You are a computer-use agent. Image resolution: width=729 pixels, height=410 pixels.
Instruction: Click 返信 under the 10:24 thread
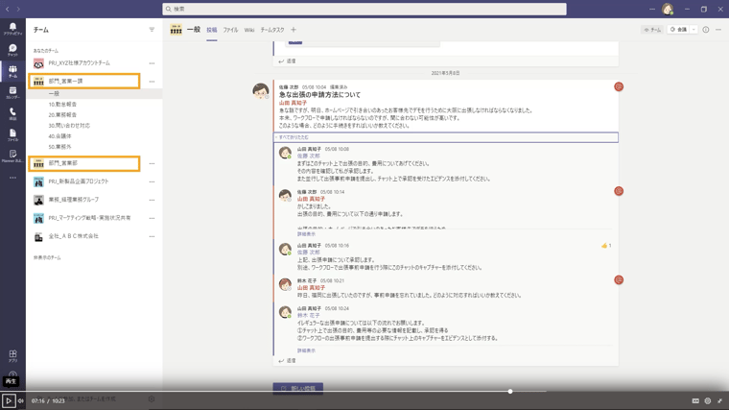pos(287,361)
